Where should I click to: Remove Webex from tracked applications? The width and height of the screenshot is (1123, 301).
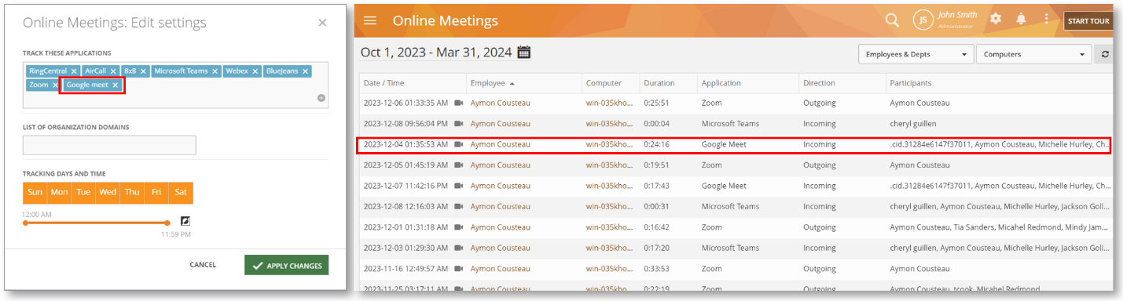click(255, 71)
